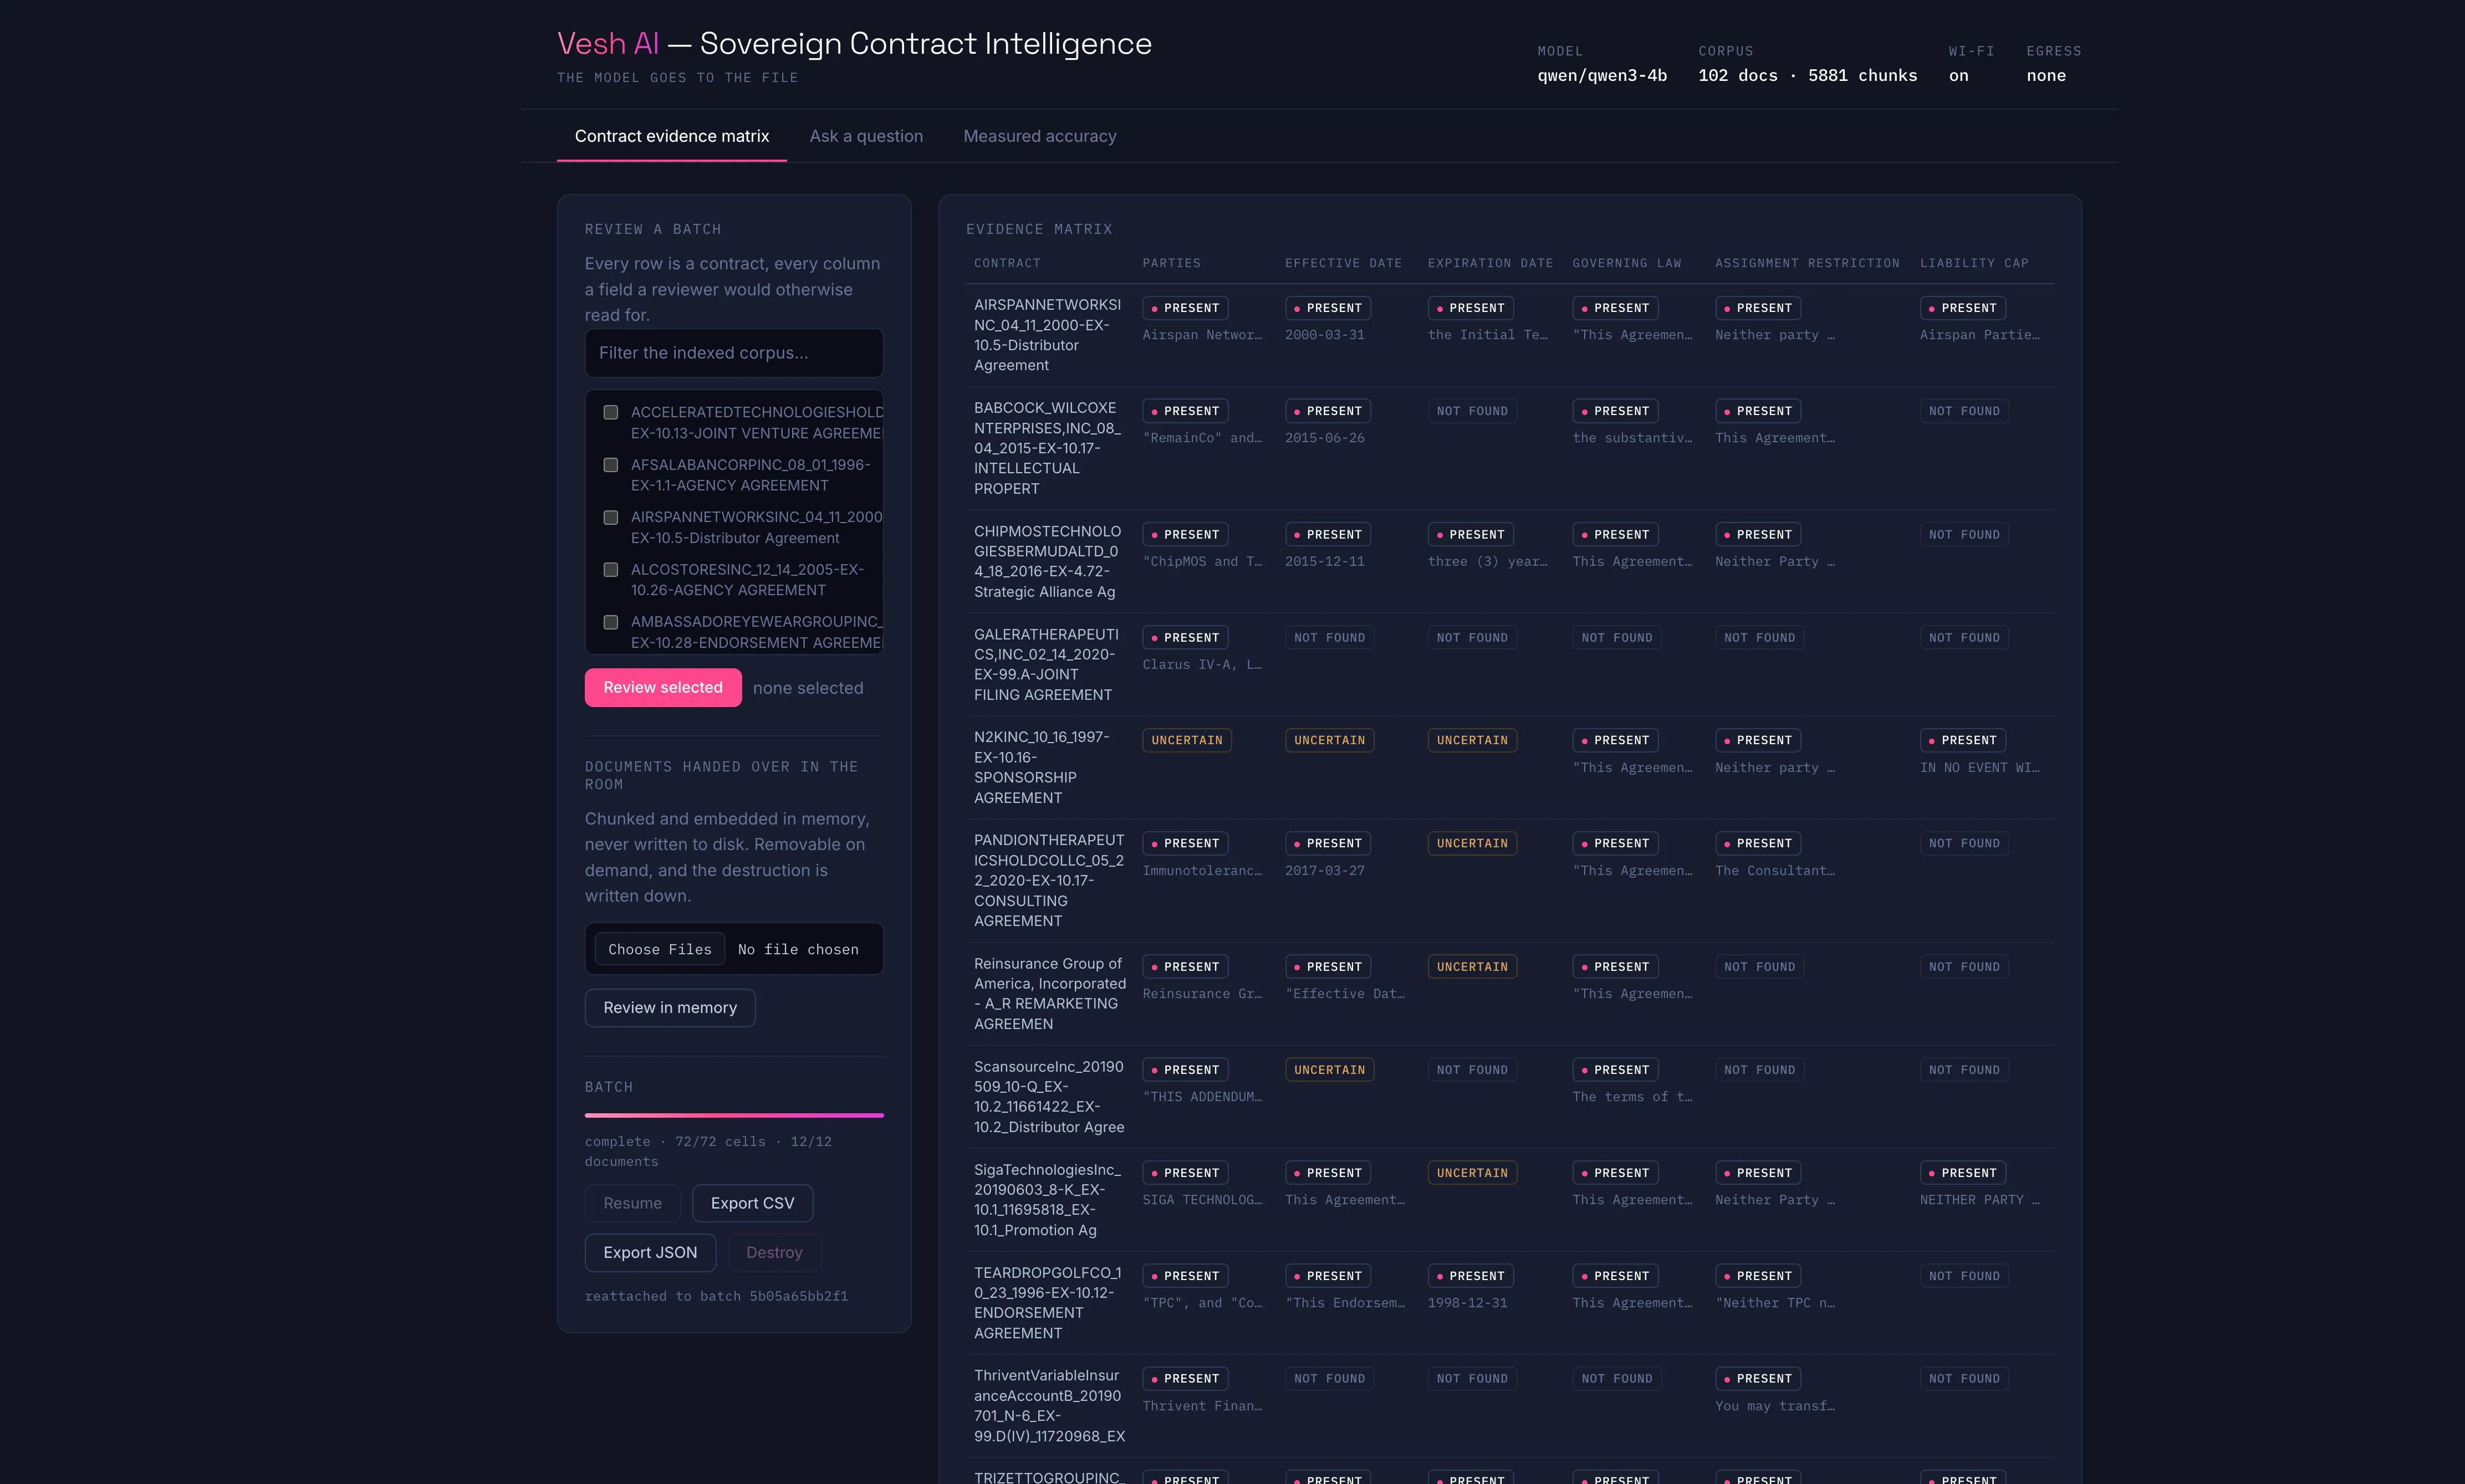The image size is (2465, 1484).
Task: Click Review in memory button
Action: pos(670,1008)
